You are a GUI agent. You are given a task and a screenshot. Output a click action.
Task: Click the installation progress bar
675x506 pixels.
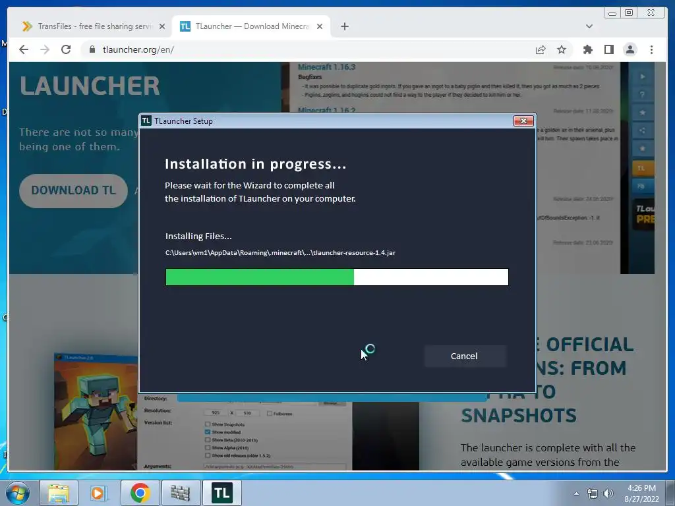(x=337, y=277)
